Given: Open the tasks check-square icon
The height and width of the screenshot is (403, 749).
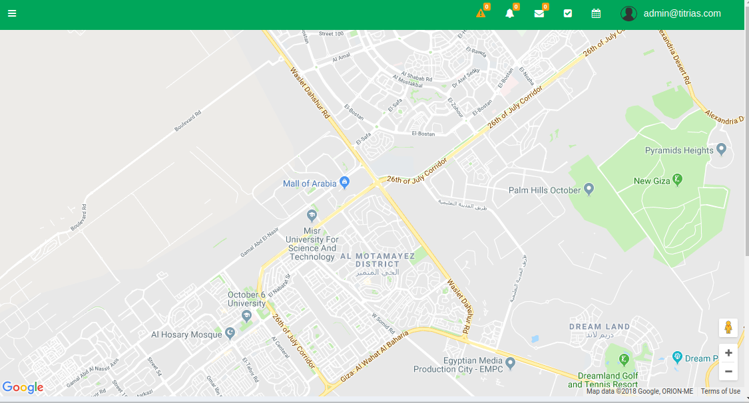Looking at the screenshot, I should pyautogui.click(x=567, y=13).
